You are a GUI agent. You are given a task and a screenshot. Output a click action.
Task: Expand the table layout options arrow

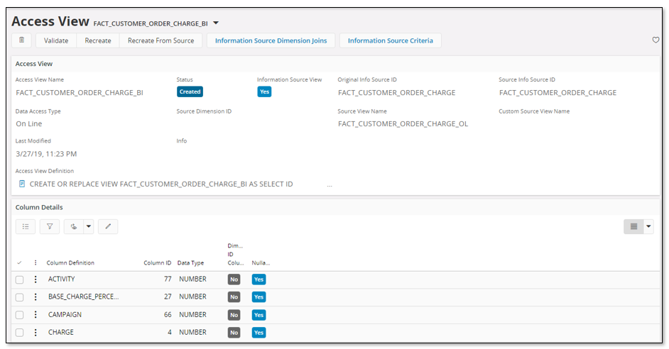pyautogui.click(x=648, y=226)
